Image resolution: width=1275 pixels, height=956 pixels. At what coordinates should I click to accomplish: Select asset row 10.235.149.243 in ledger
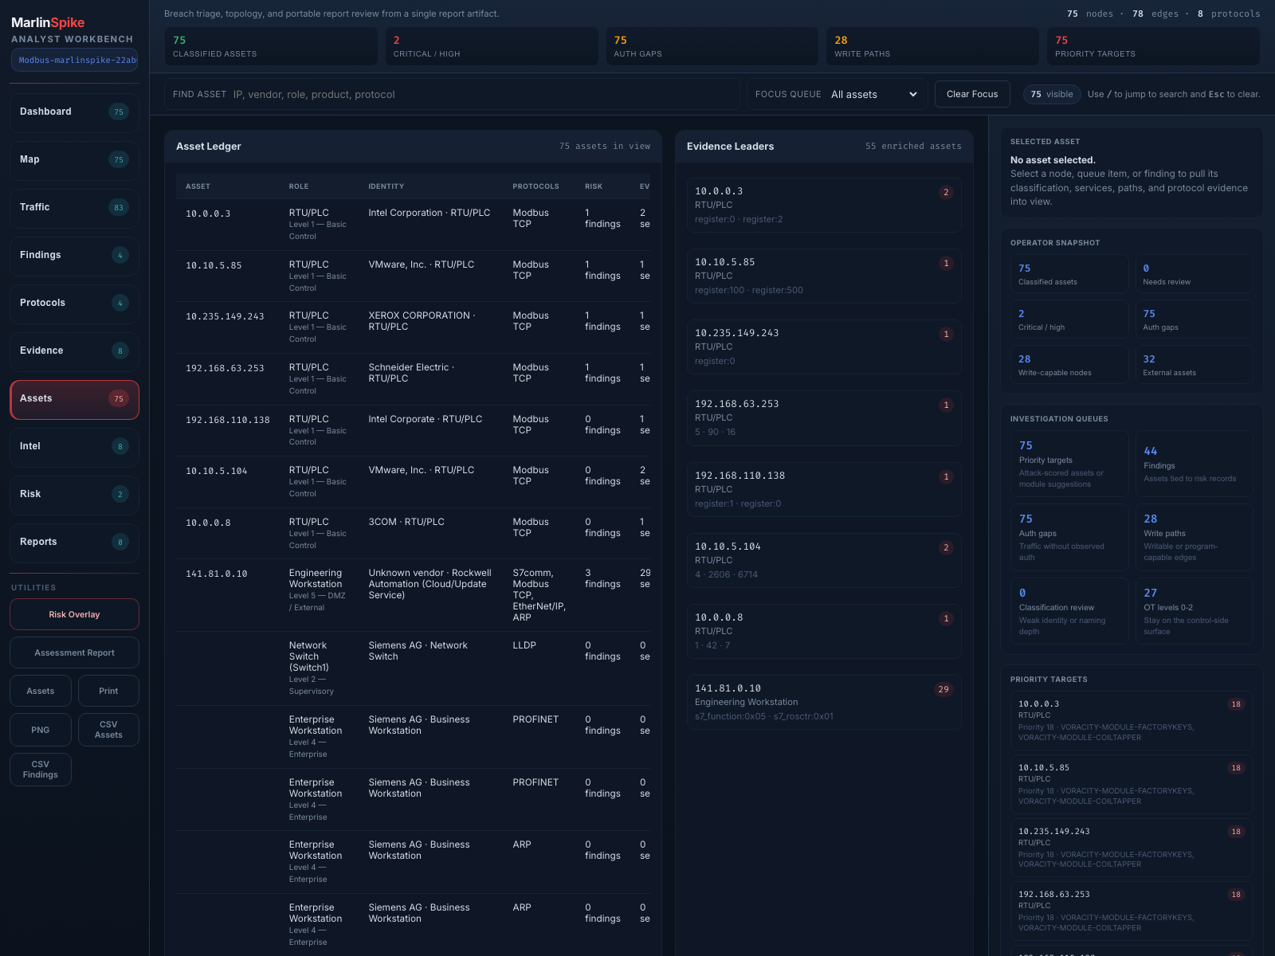click(413, 327)
